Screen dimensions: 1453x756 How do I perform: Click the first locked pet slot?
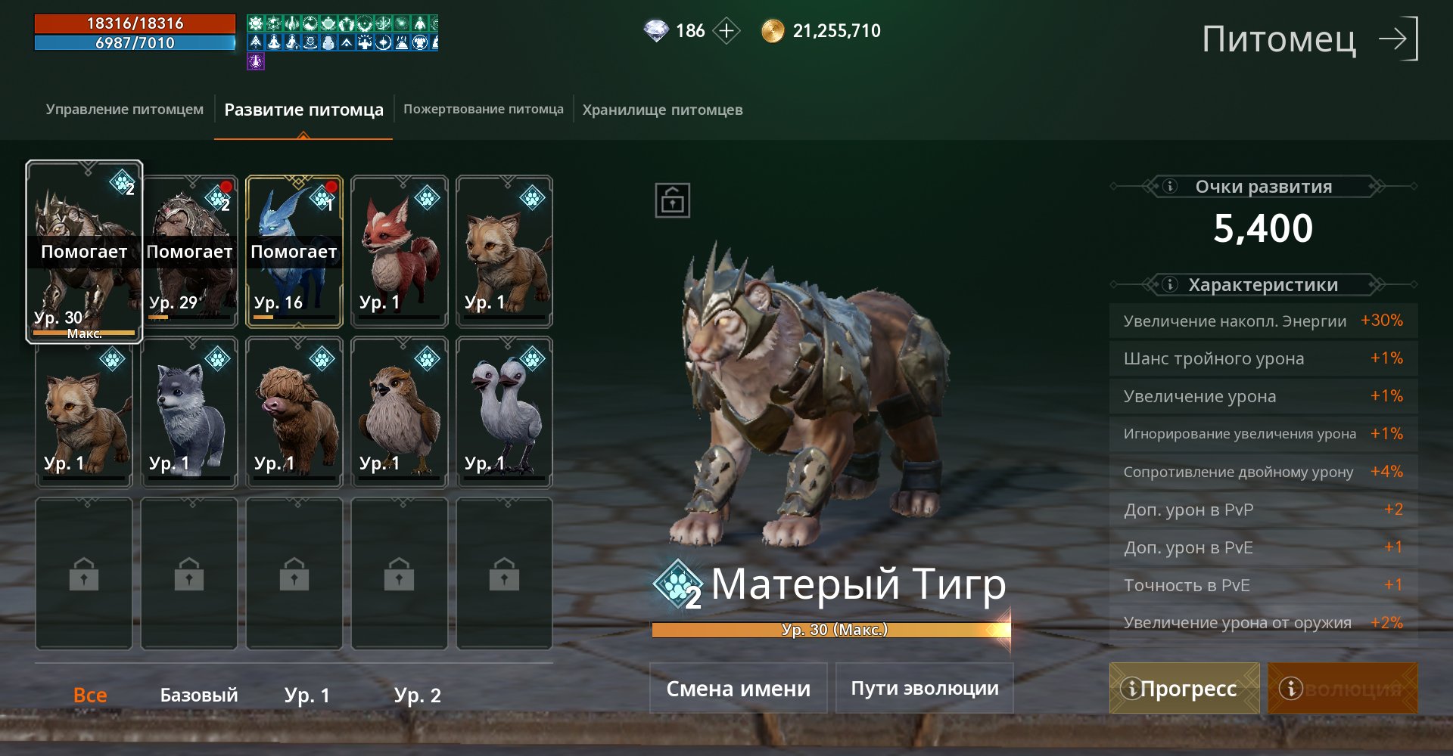coord(84,573)
